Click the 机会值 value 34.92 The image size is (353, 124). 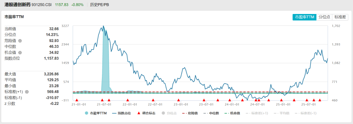tap(54, 52)
